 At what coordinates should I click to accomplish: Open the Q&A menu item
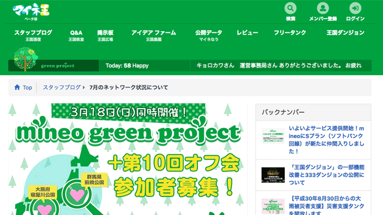(76, 35)
